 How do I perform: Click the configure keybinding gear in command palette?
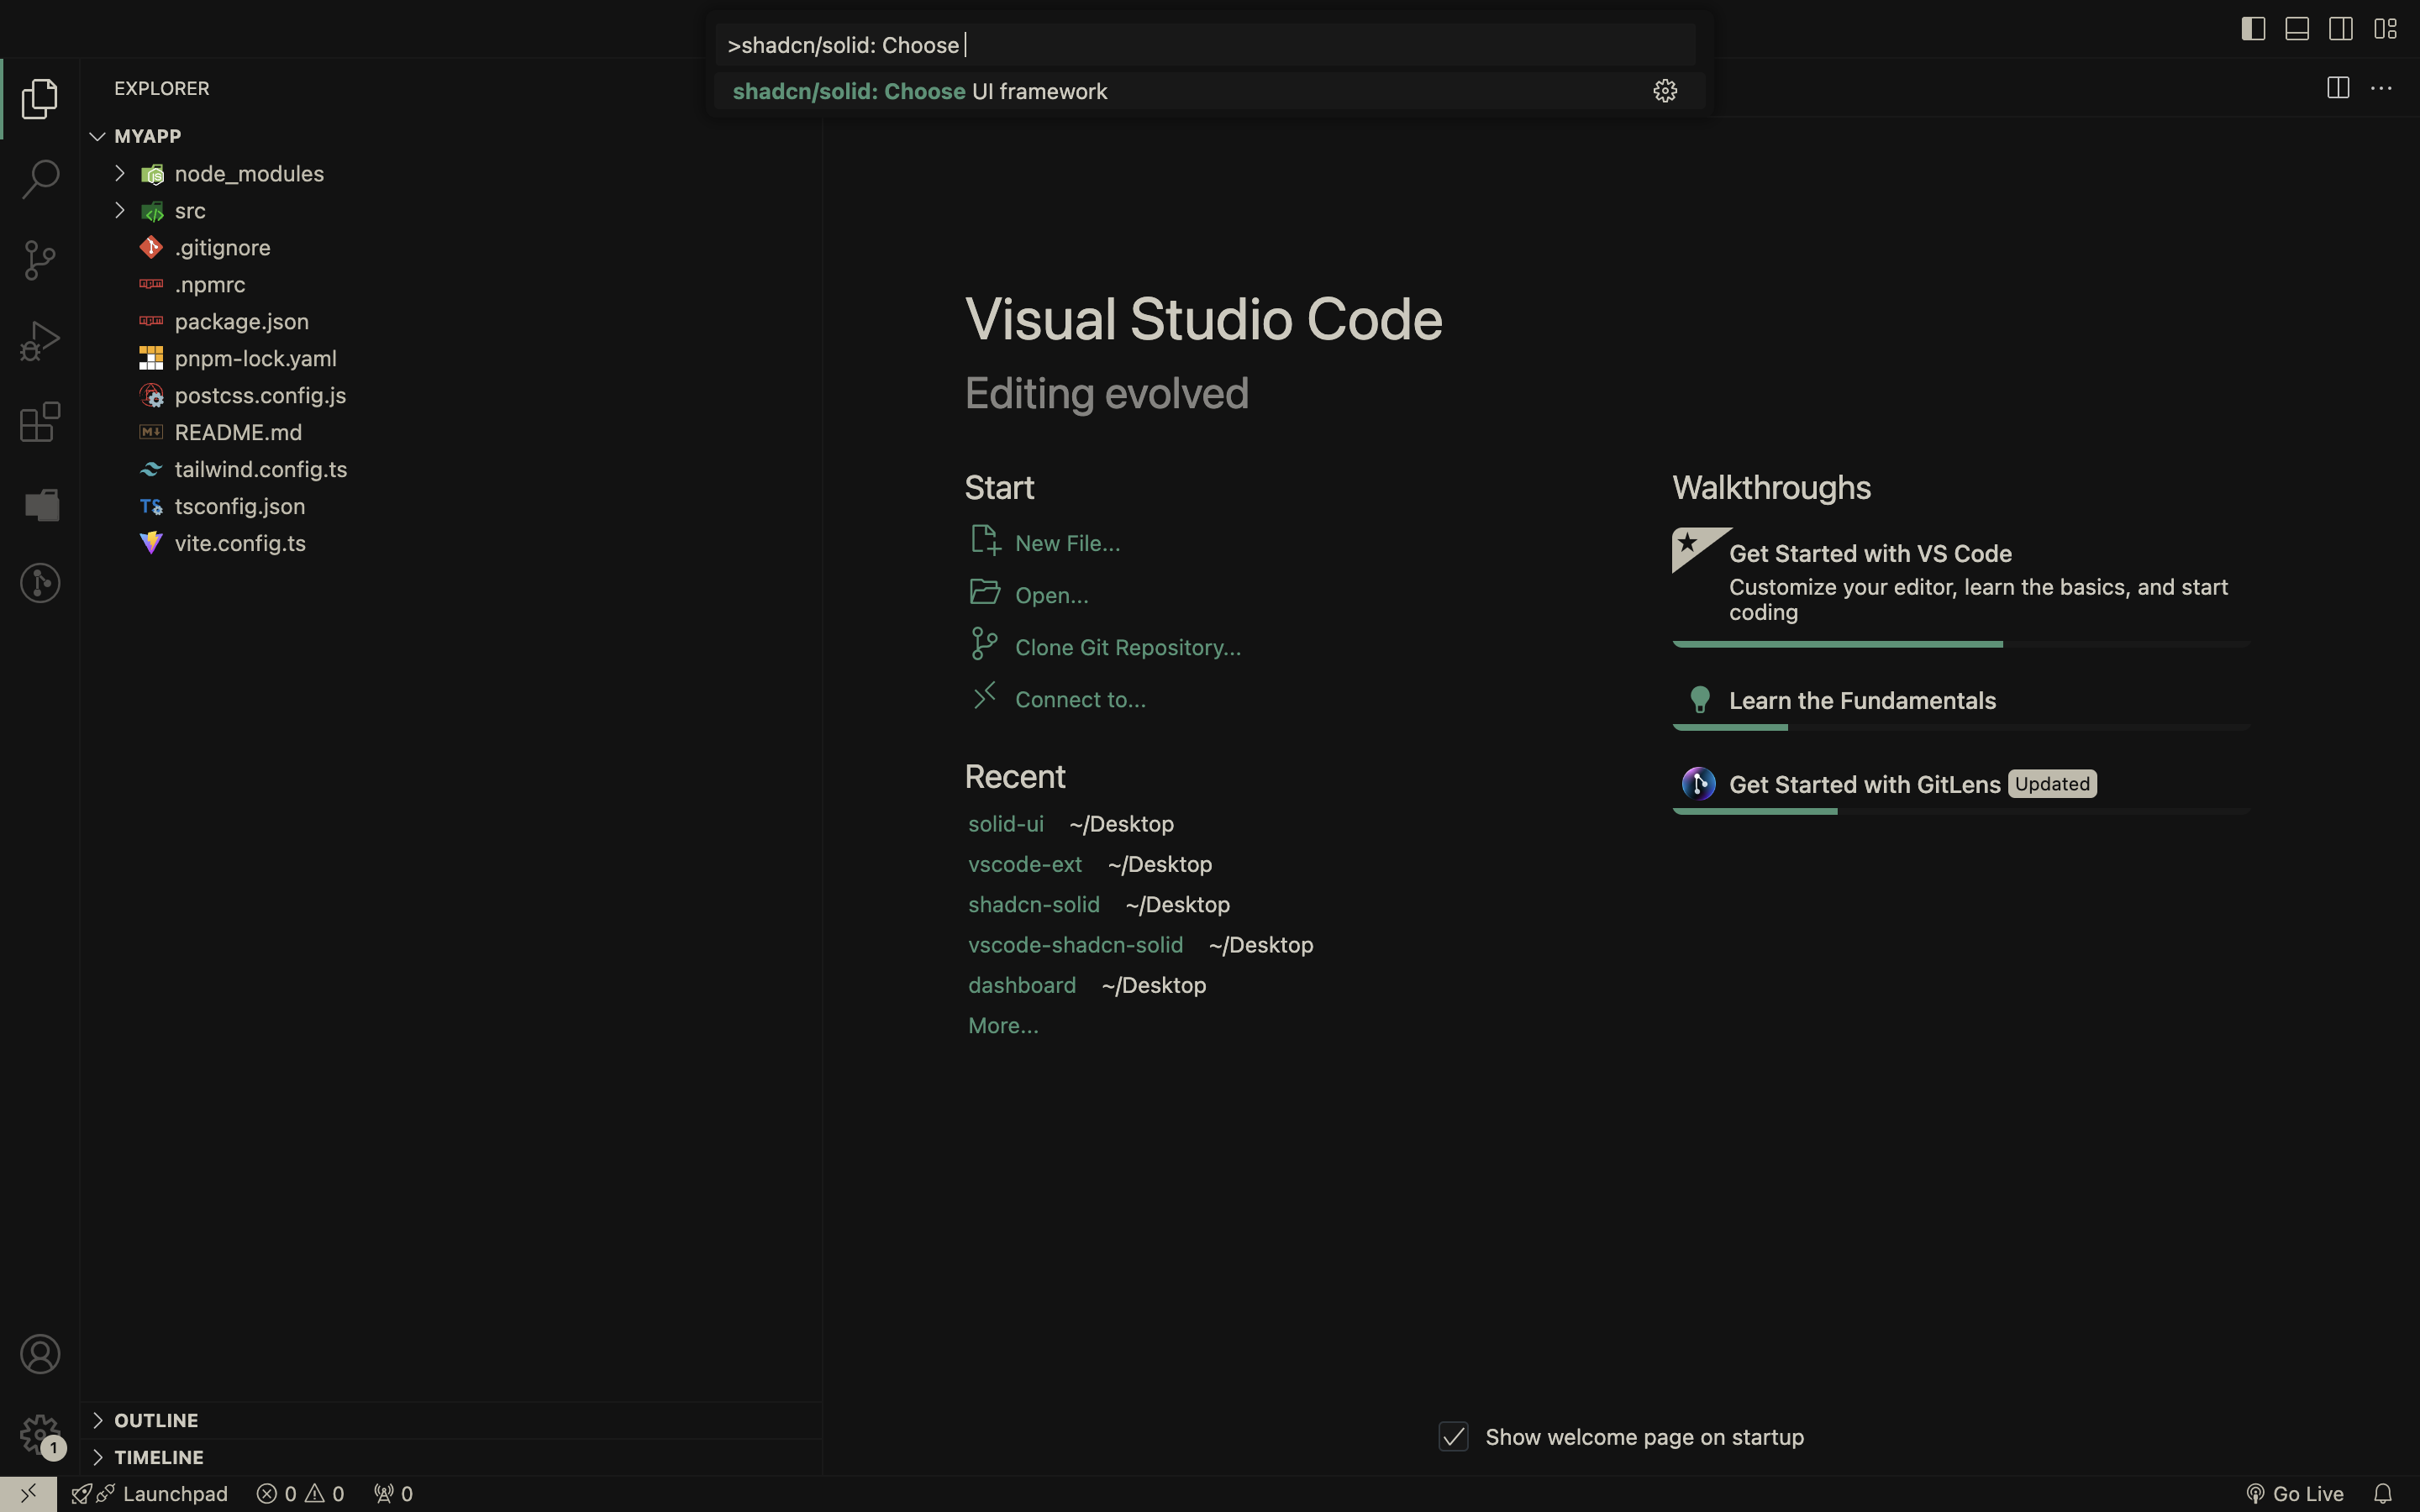pos(1665,91)
